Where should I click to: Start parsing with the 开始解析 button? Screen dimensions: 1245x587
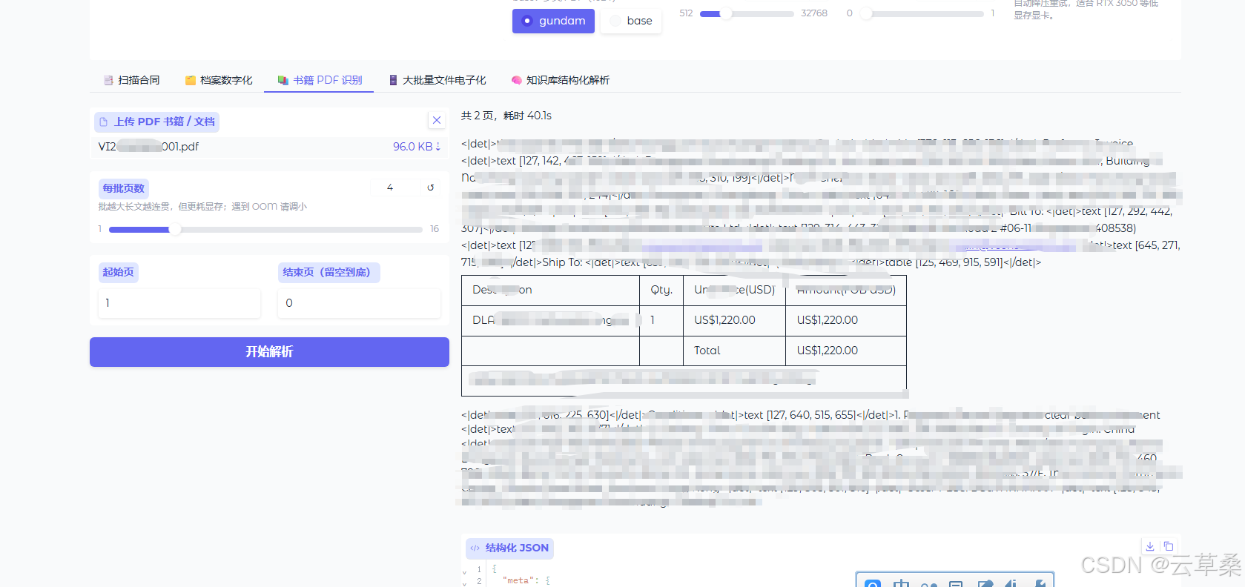(269, 352)
